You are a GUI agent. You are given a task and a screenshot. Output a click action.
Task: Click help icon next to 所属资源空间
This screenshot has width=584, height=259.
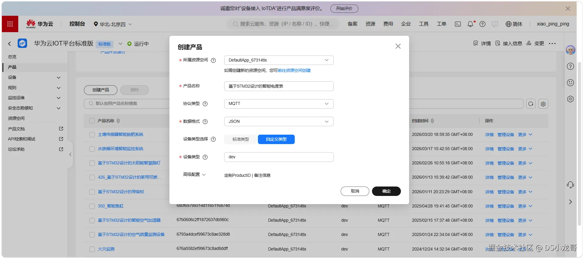point(213,60)
